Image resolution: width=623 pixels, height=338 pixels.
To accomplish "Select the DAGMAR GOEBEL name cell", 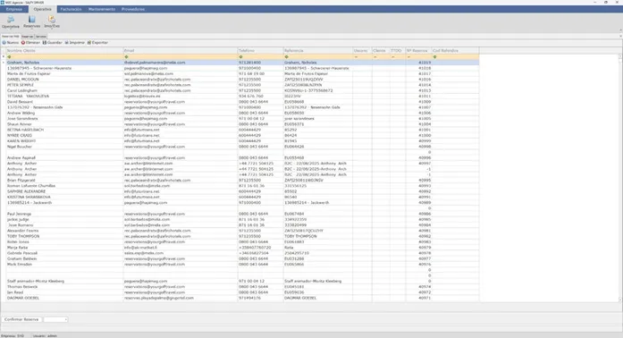I will [x=64, y=298].
